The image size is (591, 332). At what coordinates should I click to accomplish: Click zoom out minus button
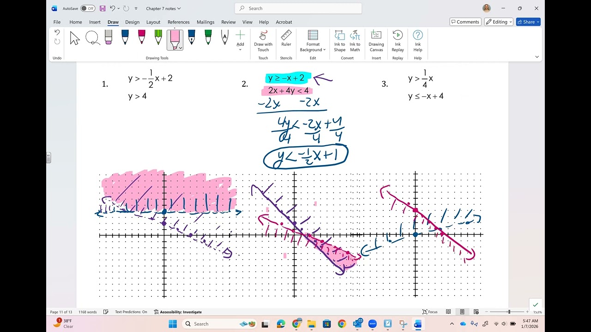[486, 312]
